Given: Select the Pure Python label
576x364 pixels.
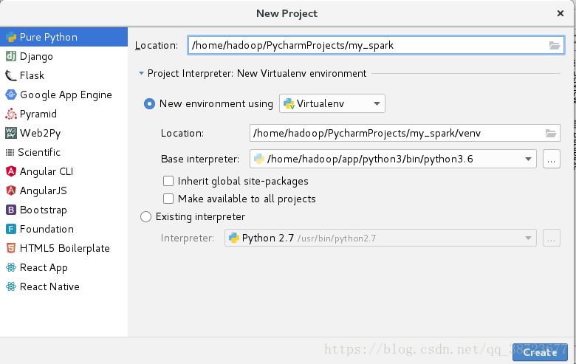Looking at the screenshot, I should point(49,37).
